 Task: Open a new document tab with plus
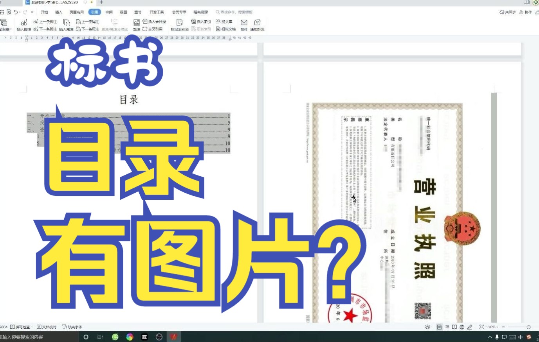101,2
